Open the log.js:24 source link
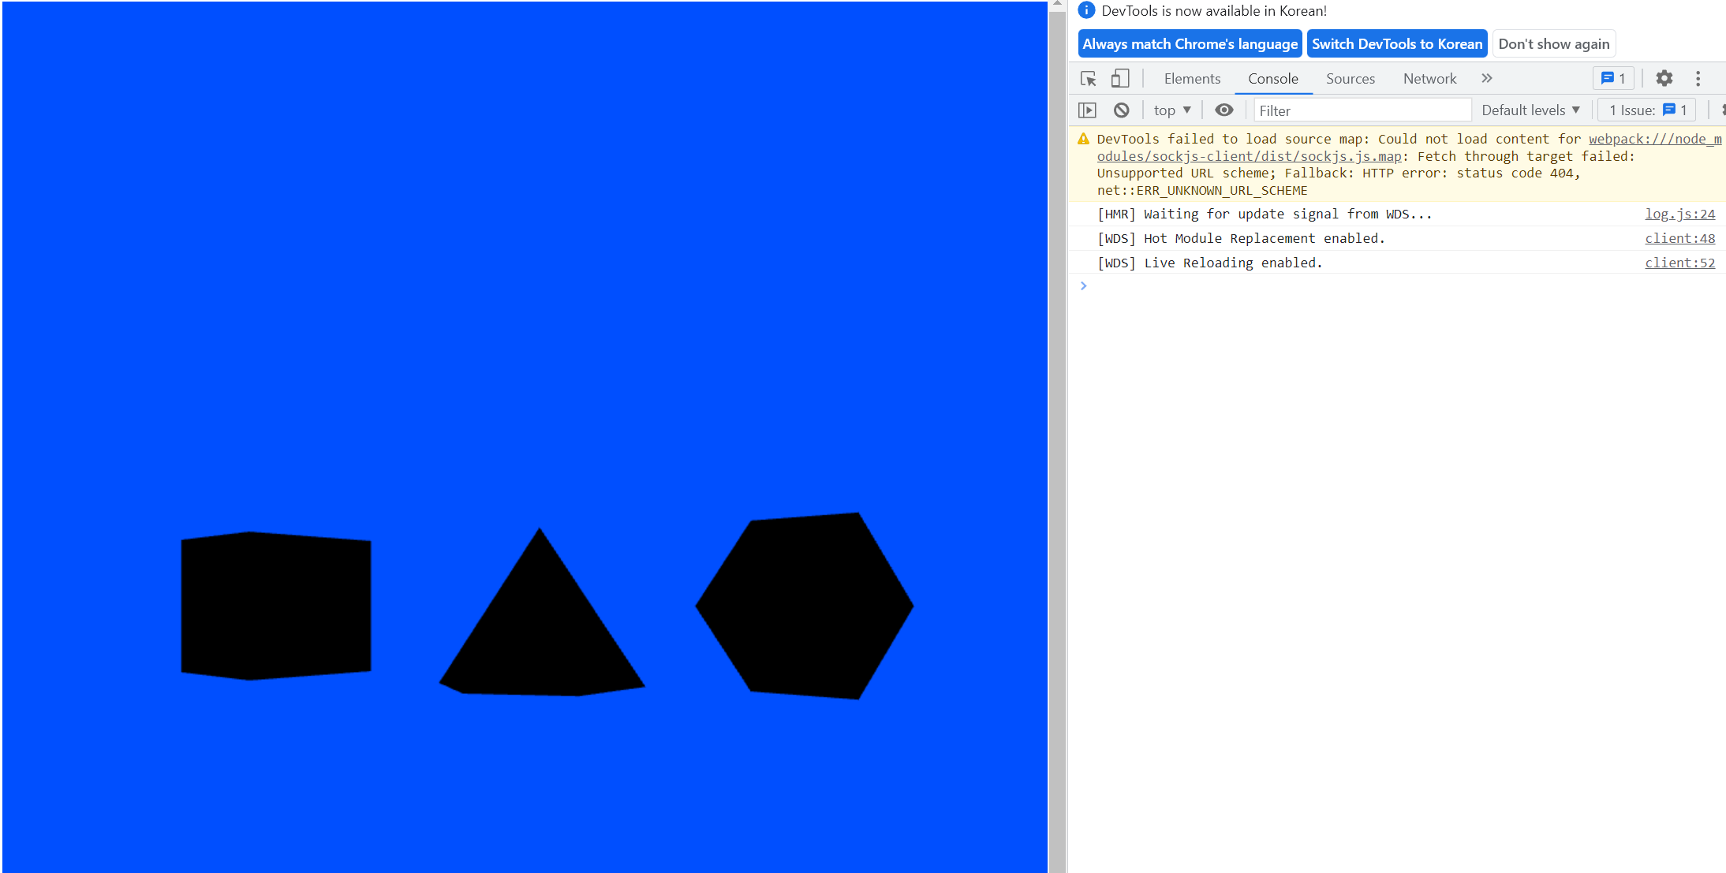This screenshot has width=1726, height=873. 1679,215
